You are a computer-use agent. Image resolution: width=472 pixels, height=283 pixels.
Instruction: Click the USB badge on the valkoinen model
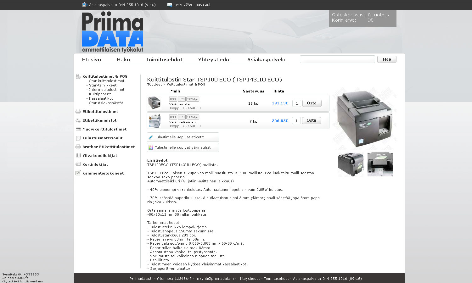pos(173,117)
